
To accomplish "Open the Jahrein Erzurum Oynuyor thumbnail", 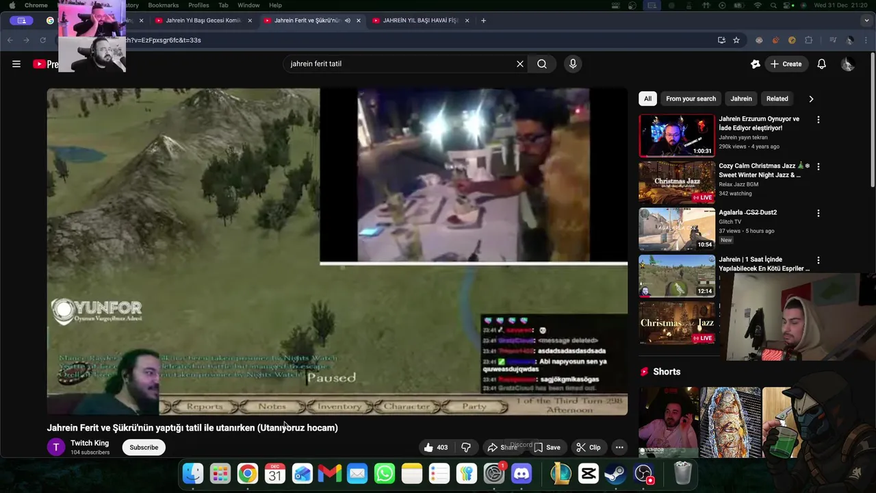I will pyautogui.click(x=677, y=136).
